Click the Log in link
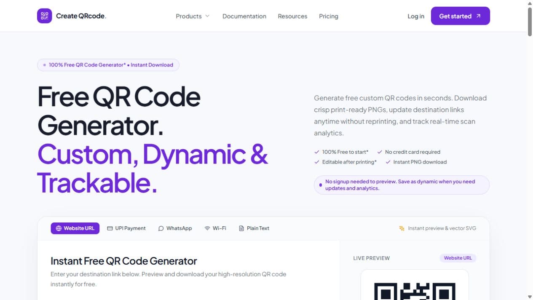This screenshot has width=533, height=300. point(416,16)
